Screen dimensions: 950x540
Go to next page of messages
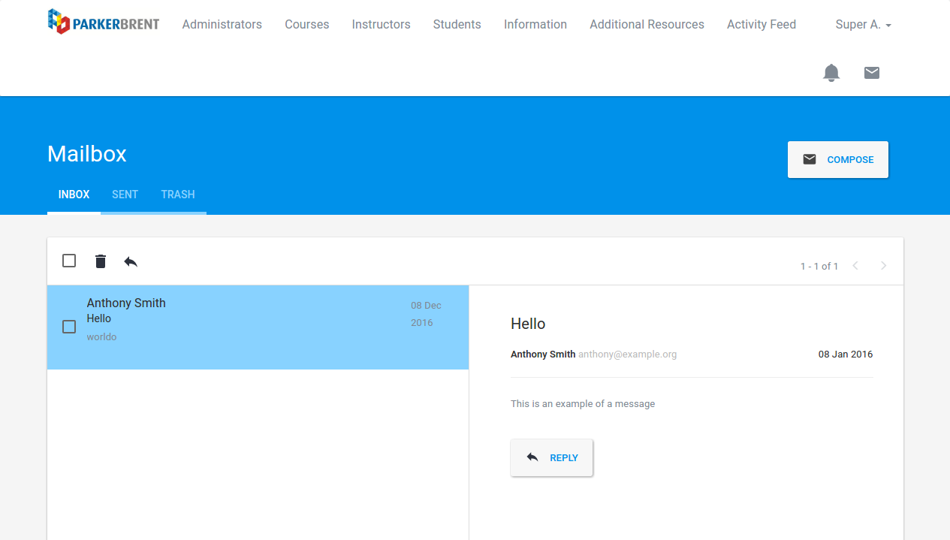tap(883, 266)
